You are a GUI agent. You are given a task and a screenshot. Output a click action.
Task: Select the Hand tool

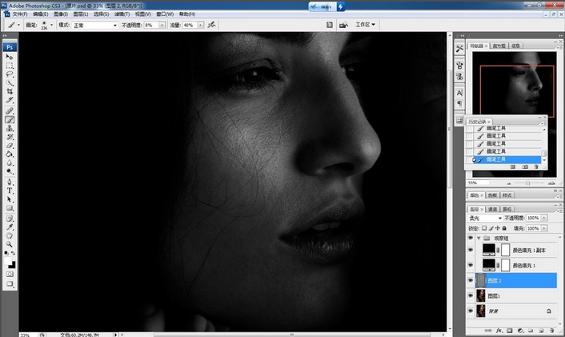pyautogui.click(x=10, y=235)
